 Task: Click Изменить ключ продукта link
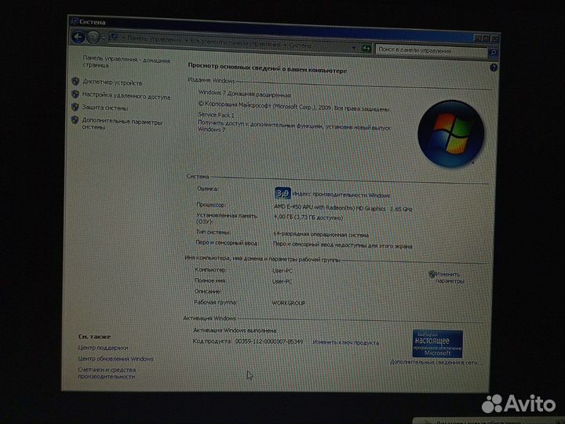(x=345, y=342)
